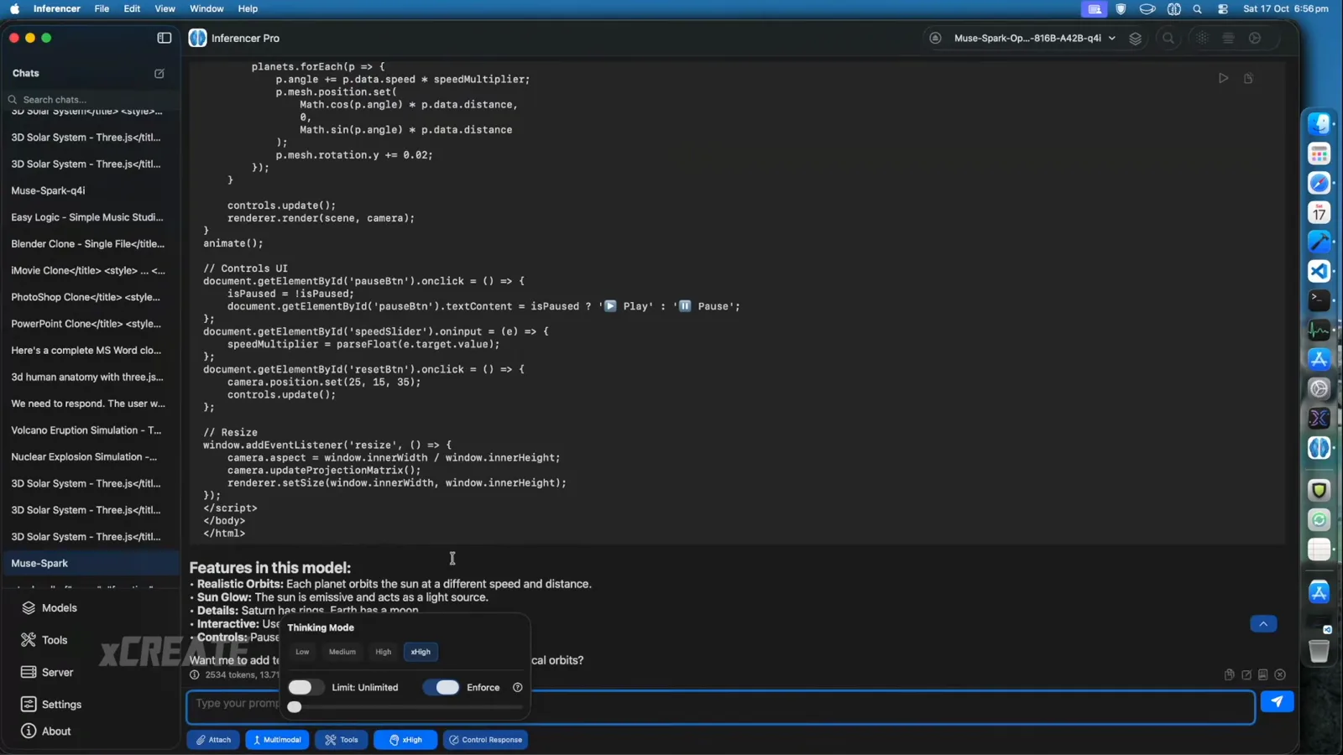Open the File menu
The image size is (1343, 755).
[102, 8]
